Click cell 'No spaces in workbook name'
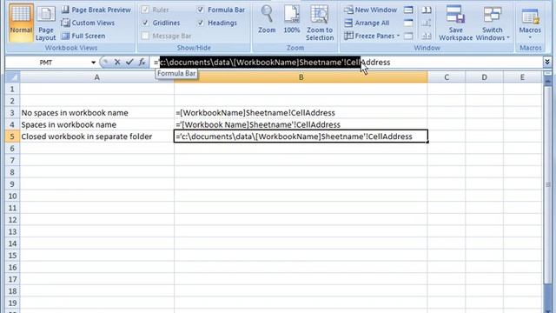 [96, 113]
